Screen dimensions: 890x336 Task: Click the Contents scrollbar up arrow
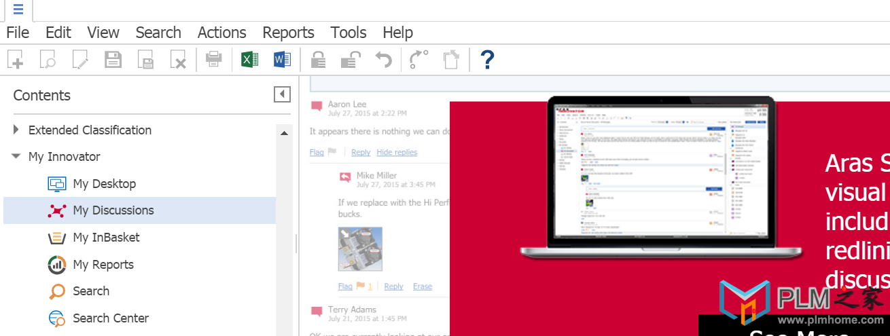285,133
